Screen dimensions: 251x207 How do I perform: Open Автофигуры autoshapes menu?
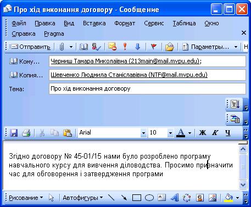82,198
